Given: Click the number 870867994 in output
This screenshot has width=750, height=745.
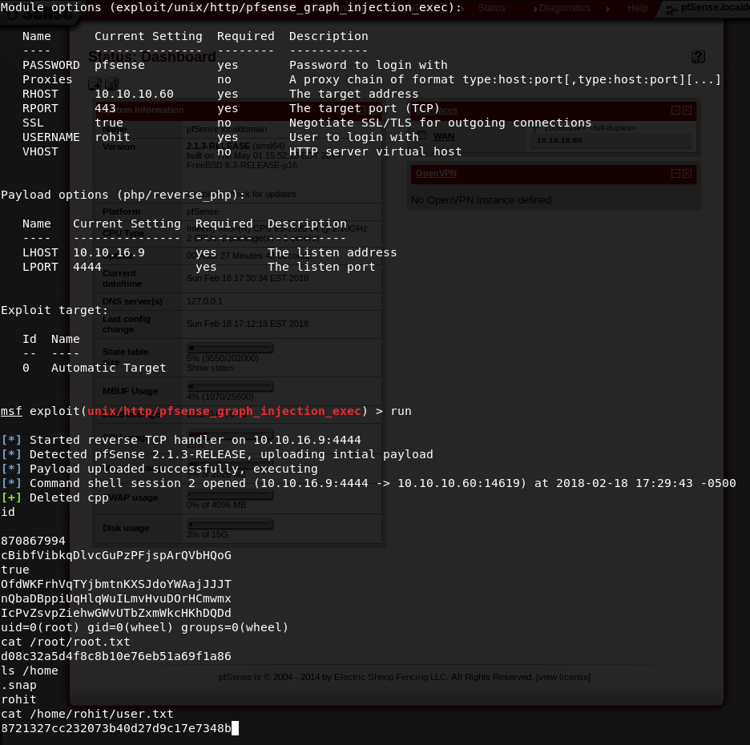Looking at the screenshot, I should pos(33,541).
